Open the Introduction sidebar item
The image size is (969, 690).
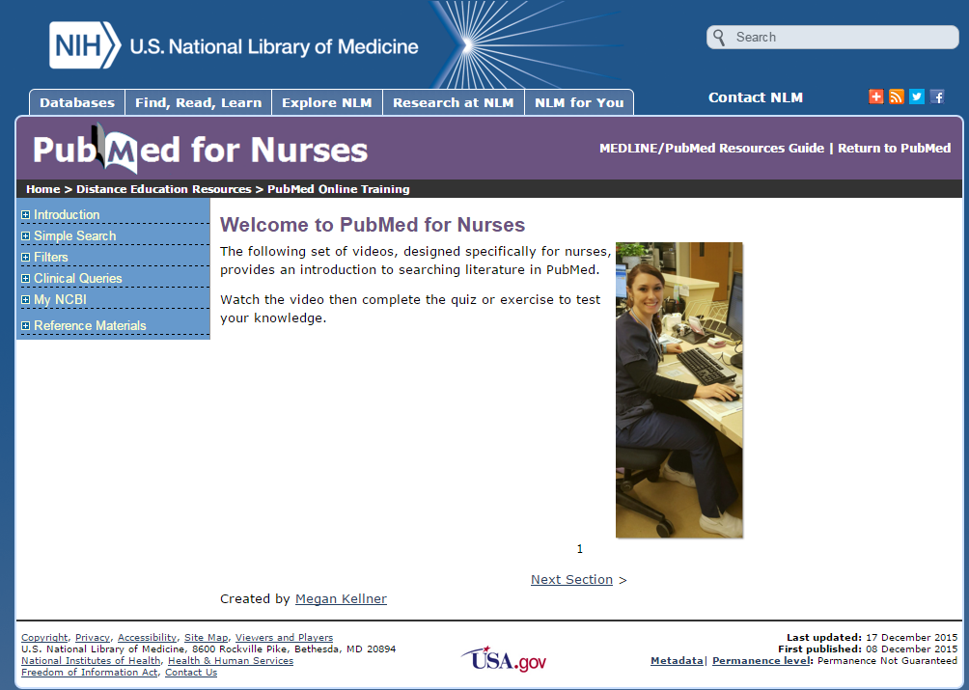(67, 215)
